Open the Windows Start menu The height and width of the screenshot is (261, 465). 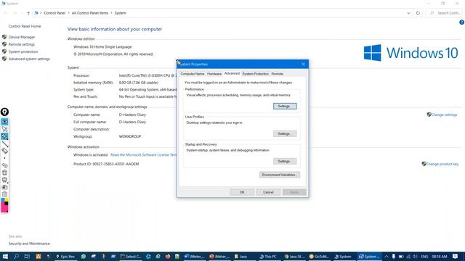point(5,256)
